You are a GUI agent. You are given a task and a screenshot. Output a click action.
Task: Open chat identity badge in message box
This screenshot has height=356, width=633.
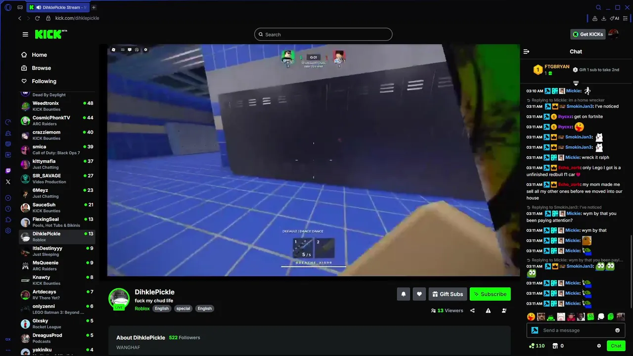point(535,330)
